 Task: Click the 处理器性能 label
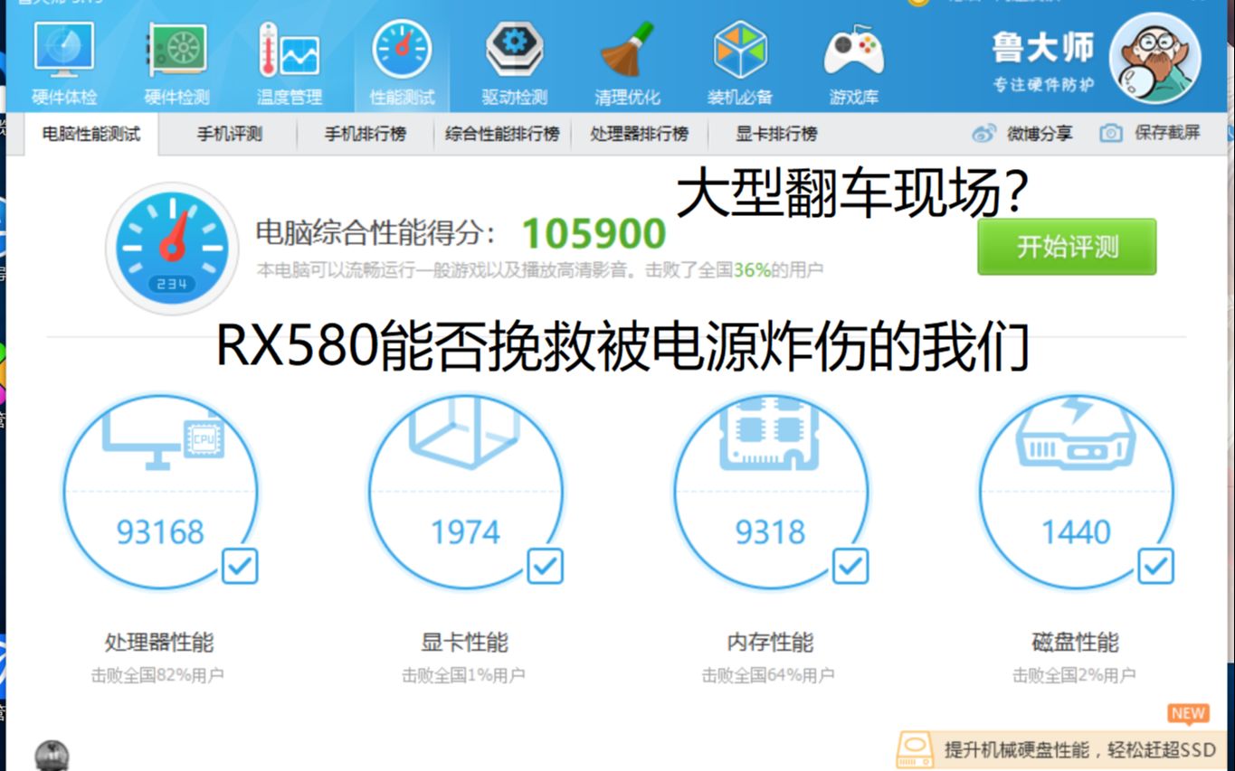click(159, 643)
